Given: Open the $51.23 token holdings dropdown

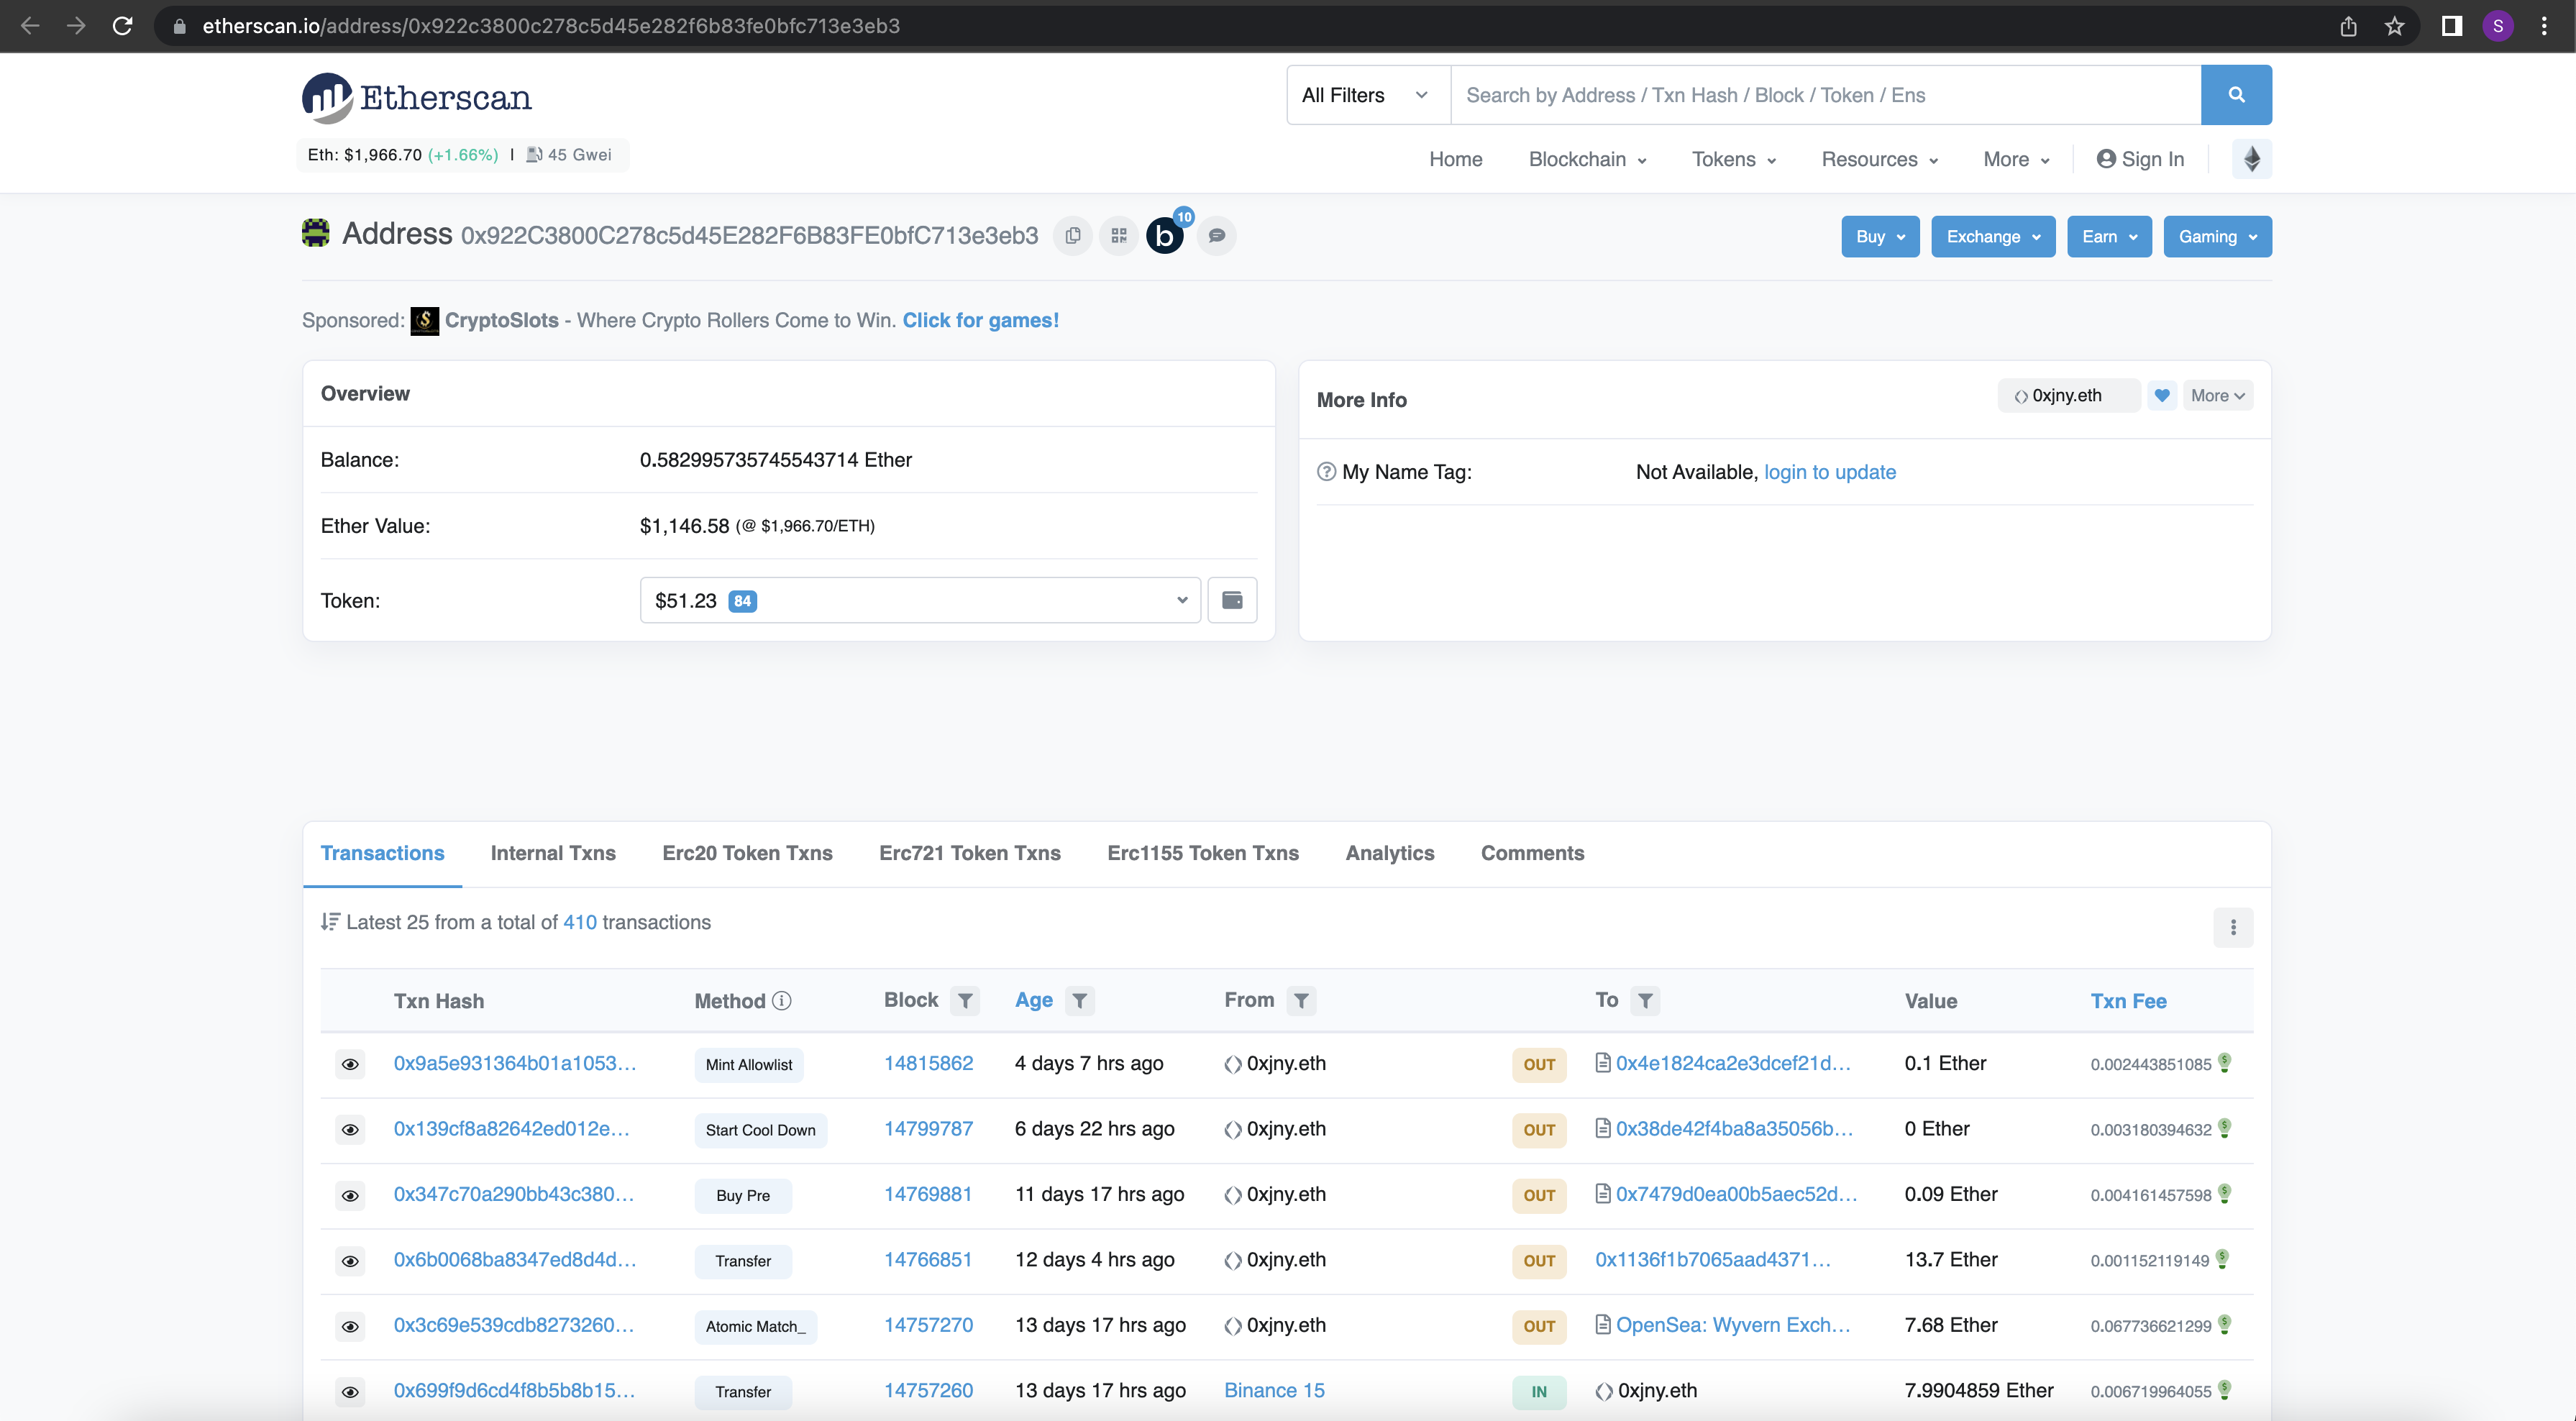Looking at the screenshot, I should pos(919,600).
